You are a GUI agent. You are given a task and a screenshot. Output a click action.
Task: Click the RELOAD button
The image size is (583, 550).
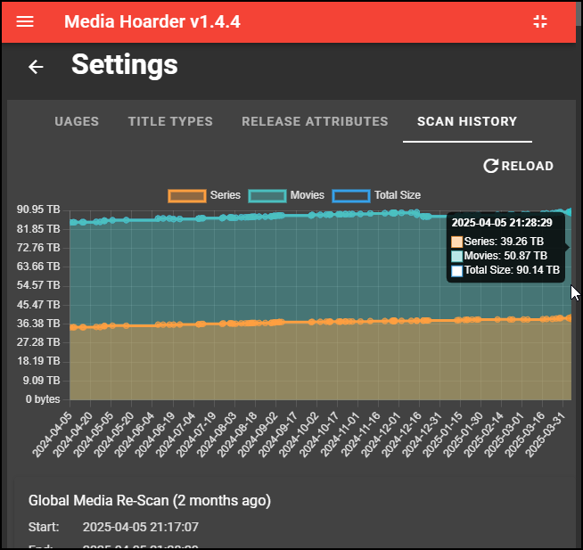pyautogui.click(x=518, y=166)
